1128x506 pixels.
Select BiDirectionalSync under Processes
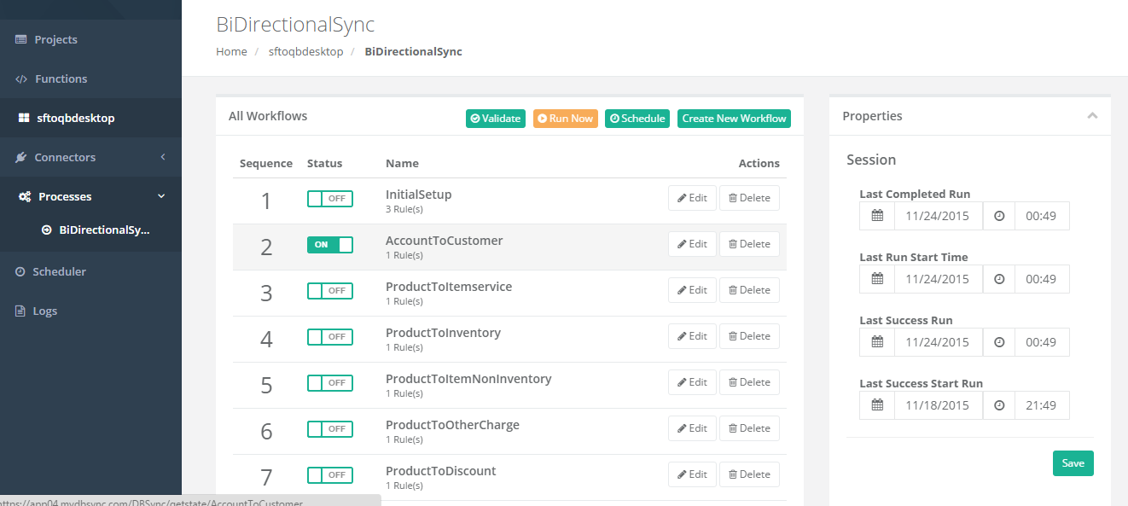pyautogui.click(x=103, y=230)
